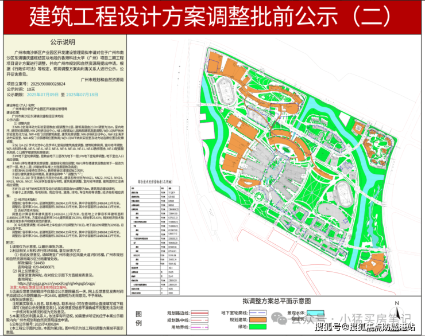
Task: Click the 公示时间: 10天 line
Action: tap(21, 89)
